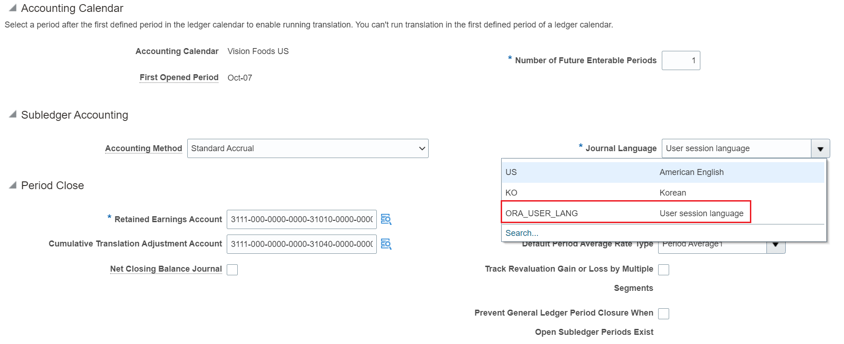Open search for Cumulative Translation Adjustment Account
The height and width of the screenshot is (344, 844).
pos(386,244)
